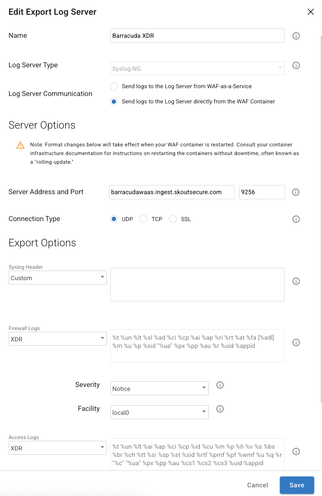Image resolution: width=322 pixels, height=496 pixels.
Task: Show info for Log Server Type
Action: pos(296,66)
